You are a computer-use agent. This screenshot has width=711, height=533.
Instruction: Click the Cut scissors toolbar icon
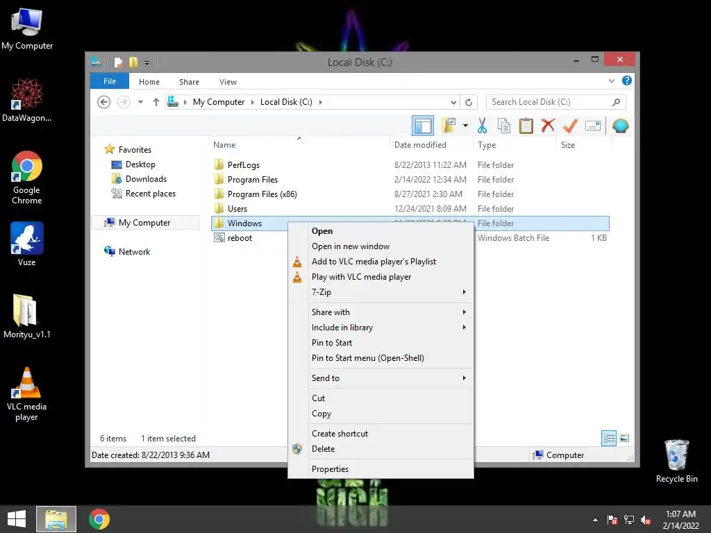point(482,126)
